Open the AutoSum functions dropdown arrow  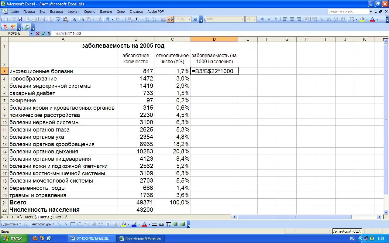pyautogui.click(x=142, y=19)
